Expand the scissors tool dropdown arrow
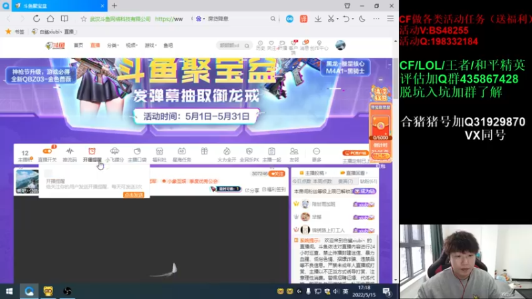This screenshot has height=299, width=532. (x=337, y=19)
